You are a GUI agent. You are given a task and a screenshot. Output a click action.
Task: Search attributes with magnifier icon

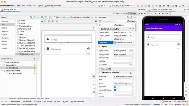tap(128, 17)
